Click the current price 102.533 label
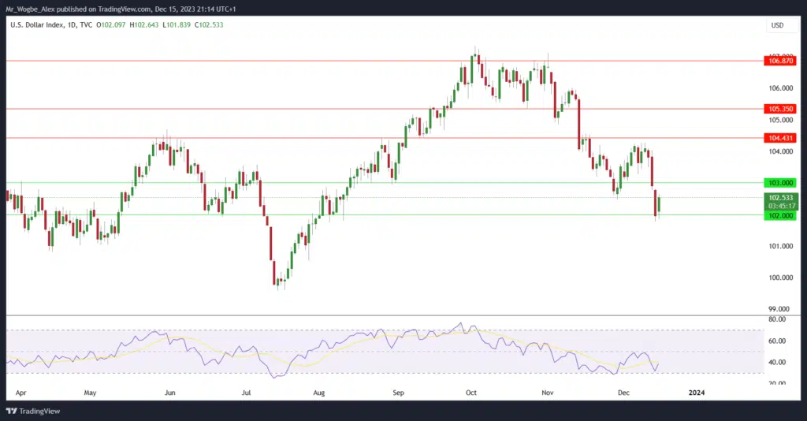 (780, 197)
